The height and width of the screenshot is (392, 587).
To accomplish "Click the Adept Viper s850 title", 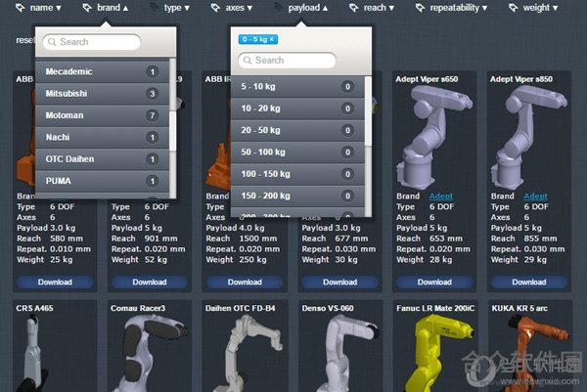I will pos(521,79).
